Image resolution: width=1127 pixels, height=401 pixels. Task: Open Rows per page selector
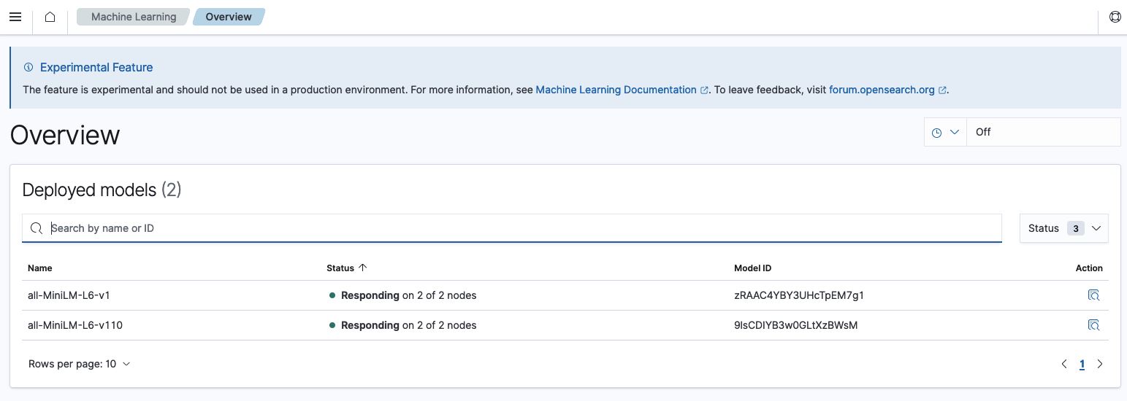point(79,364)
